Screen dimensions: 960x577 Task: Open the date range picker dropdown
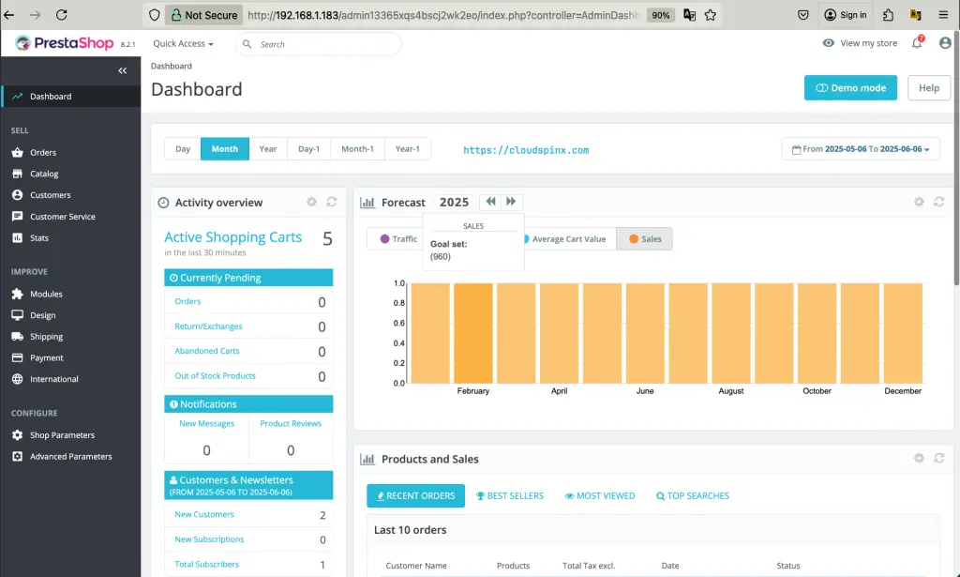[860, 149]
